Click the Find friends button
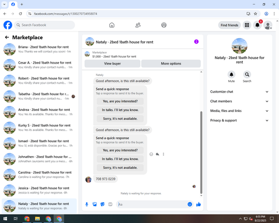This screenshot has height=223, width=279. pyautogui.click(x=229, y=25)
